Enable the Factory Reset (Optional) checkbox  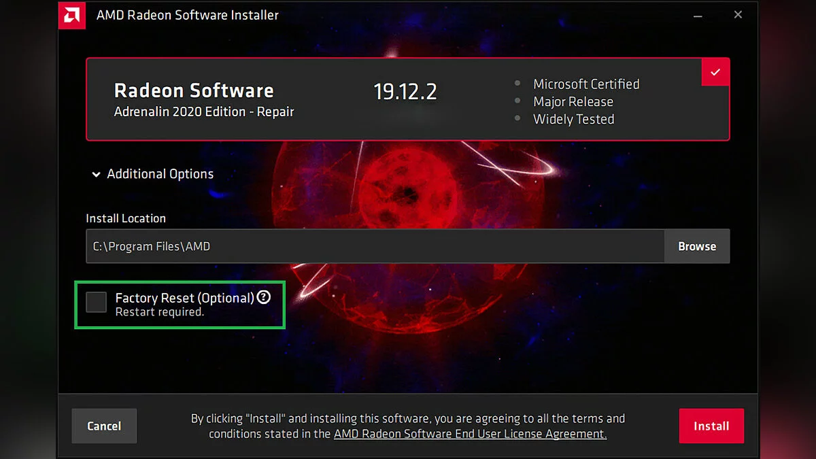(x=97, y=302)
